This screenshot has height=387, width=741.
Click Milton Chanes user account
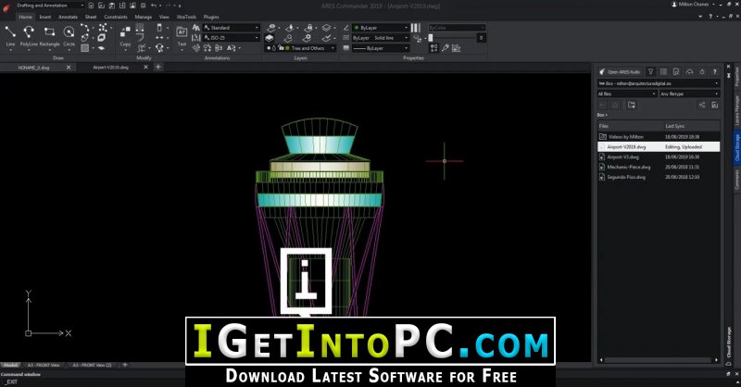690,5
